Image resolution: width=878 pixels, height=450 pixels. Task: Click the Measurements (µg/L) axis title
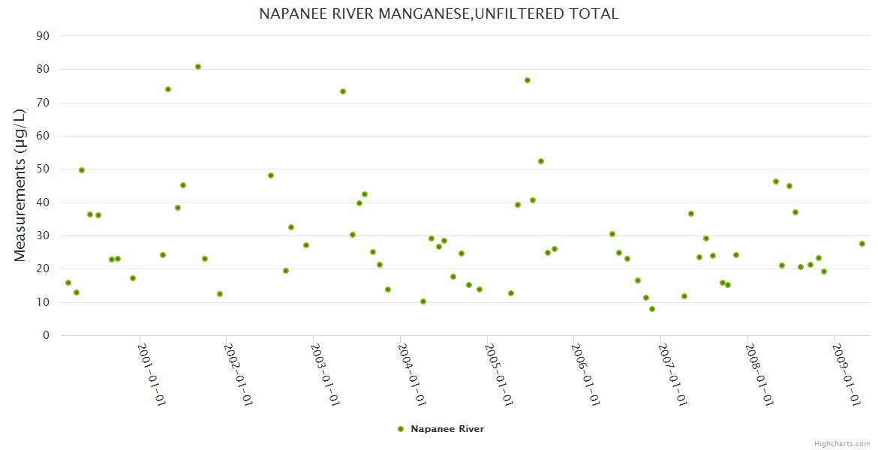coord(20,184)
